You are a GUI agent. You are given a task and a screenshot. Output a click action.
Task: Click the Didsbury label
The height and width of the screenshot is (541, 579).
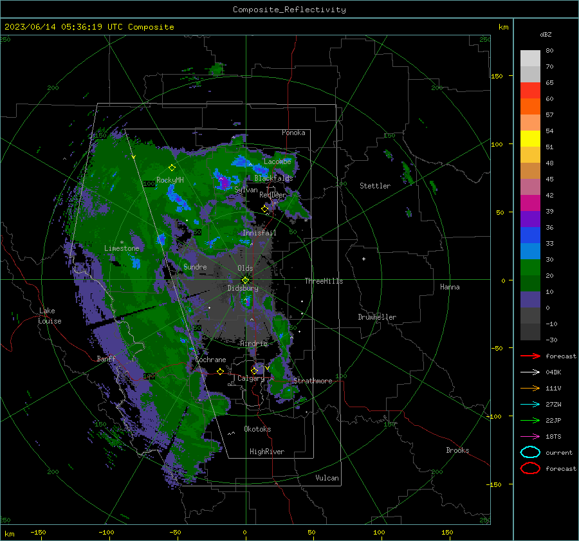(243, 288)
